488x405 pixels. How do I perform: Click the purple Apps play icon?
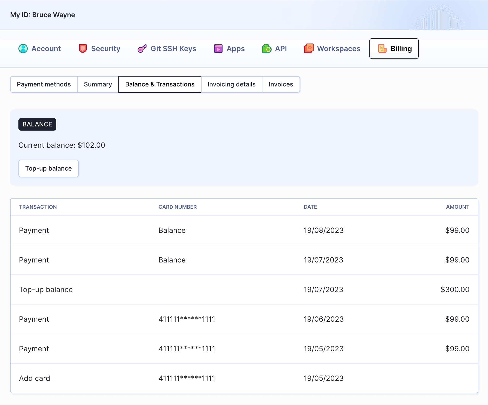[x=218, y=49]
